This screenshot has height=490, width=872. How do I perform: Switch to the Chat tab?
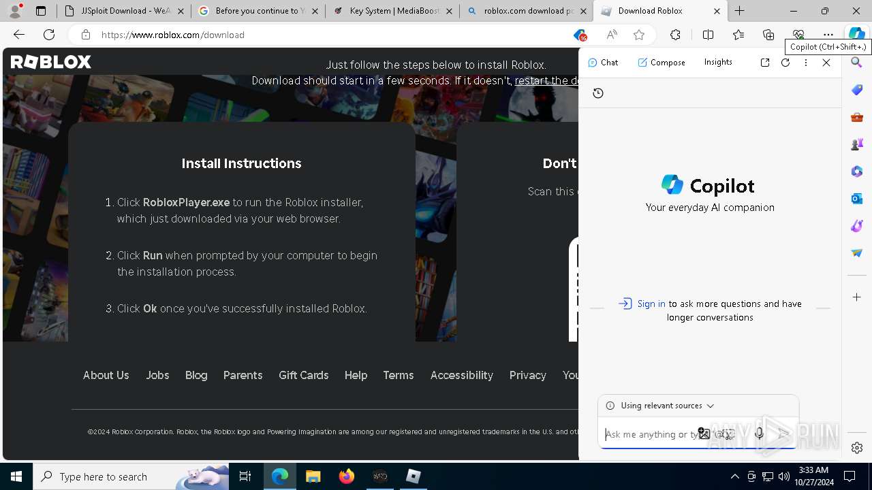pos(603,63)
